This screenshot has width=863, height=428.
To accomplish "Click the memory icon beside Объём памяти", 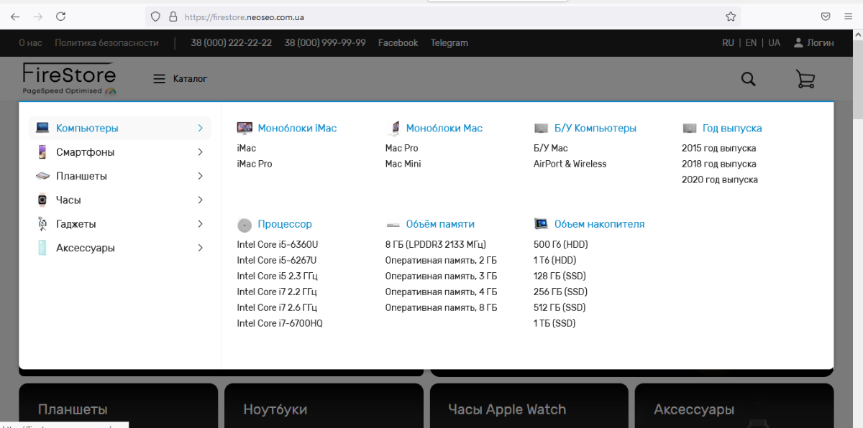I will [x=393, y=225].
